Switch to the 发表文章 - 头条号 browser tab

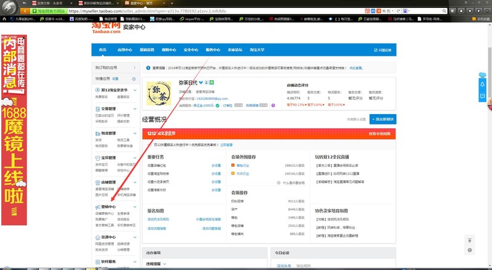pos(52,3)
